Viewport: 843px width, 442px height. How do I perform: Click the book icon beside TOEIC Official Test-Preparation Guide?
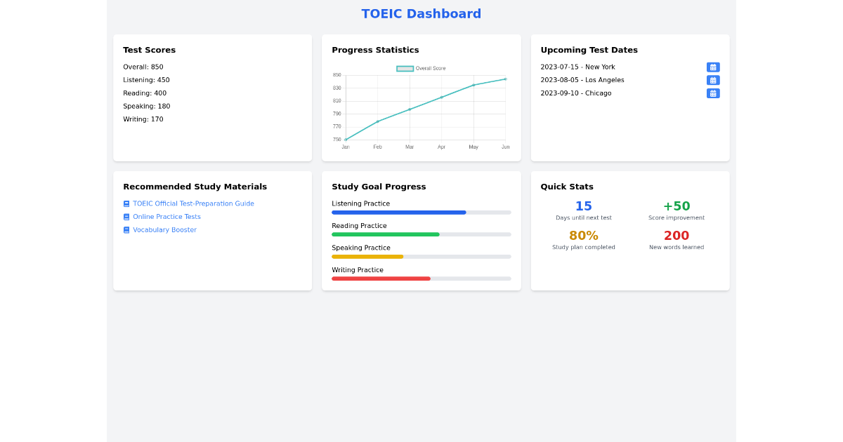(126, 203)
